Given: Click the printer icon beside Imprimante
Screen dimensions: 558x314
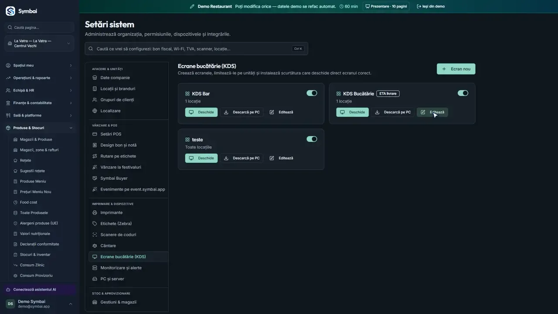Looking at the screenshot, I should (x=95, y=212).
